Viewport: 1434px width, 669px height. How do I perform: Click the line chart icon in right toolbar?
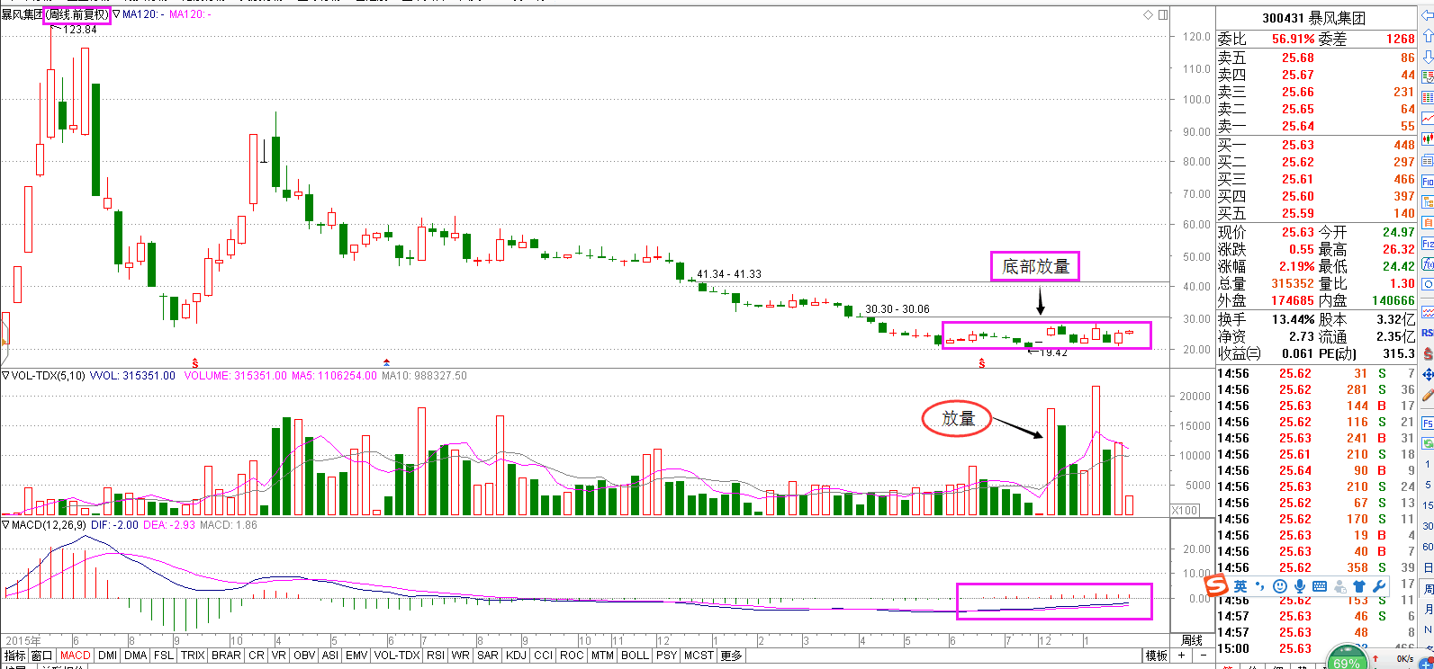point(1428,118)
